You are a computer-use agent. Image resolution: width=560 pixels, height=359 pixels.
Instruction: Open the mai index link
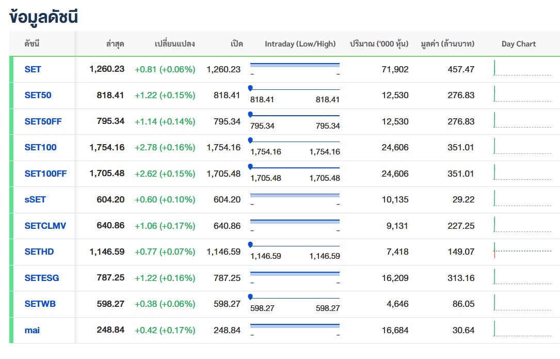[x=32, y=331]
